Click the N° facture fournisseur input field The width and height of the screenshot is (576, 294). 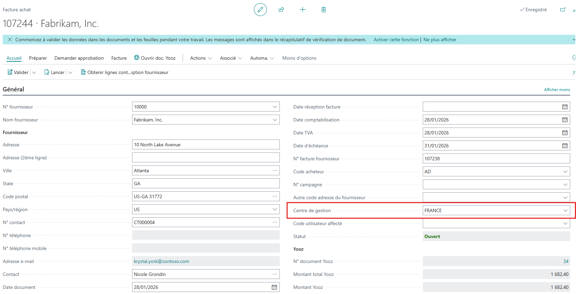pyautogui.click(x=496, y=159)
